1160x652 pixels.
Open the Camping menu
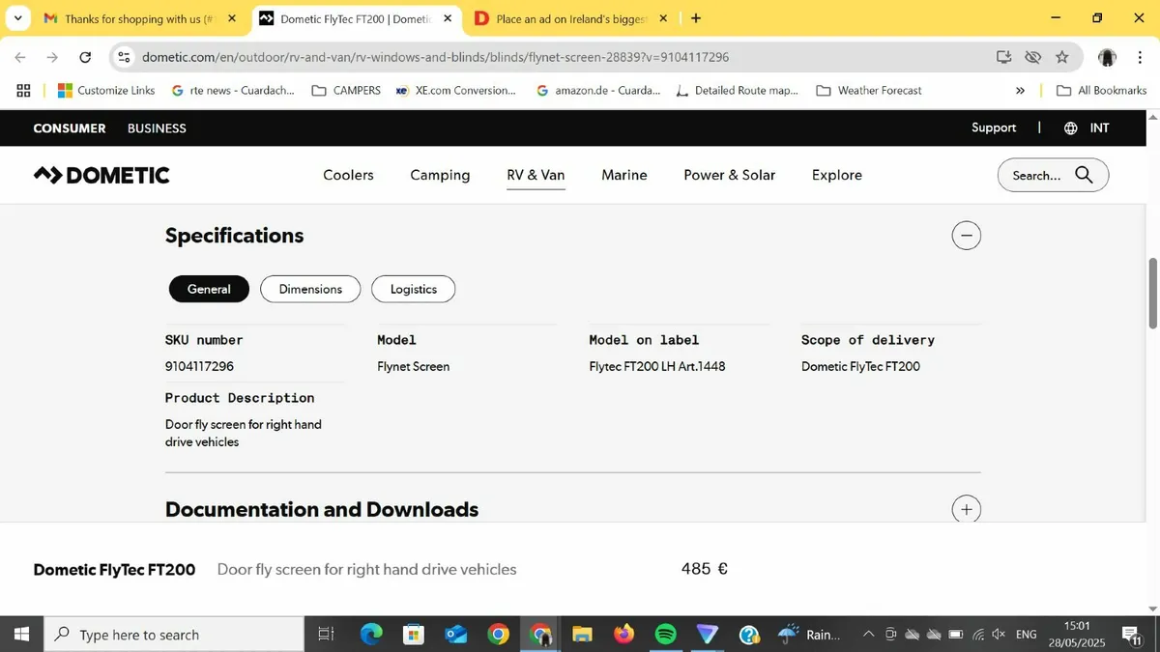click(x=440, y=175)
